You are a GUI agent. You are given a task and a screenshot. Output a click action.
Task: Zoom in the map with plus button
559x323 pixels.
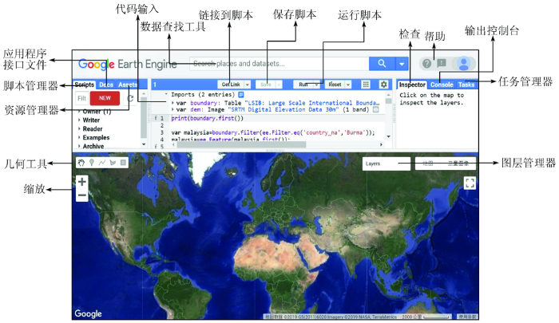(x=82, y=182)
